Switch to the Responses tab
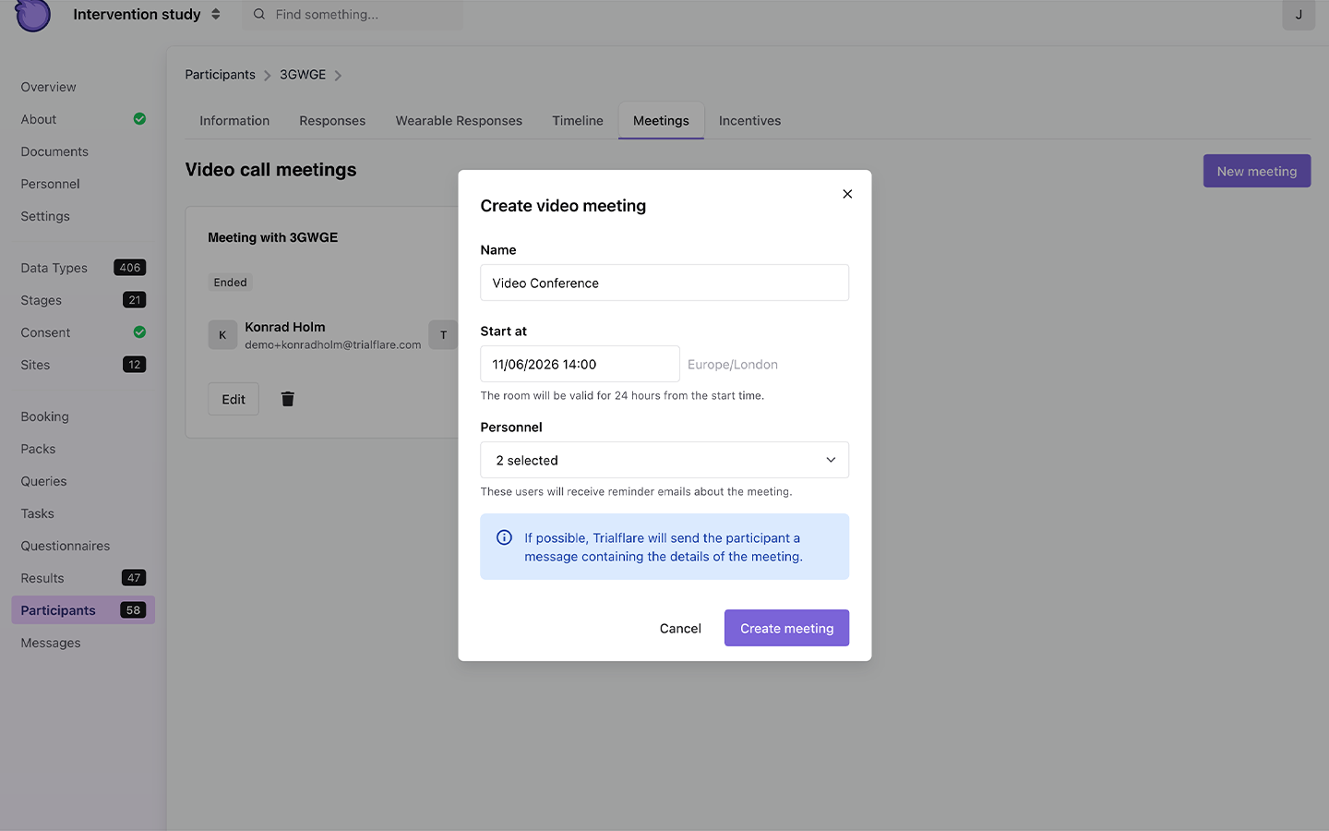The height and width of the screenshot is (831, 1329). [x=332, y=121]
